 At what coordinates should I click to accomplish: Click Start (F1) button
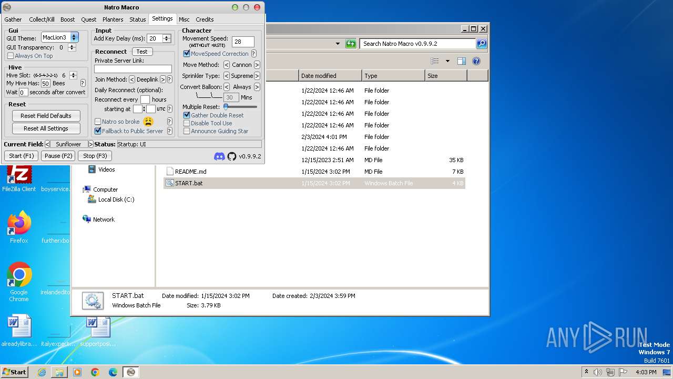click(x=22, y=156)
